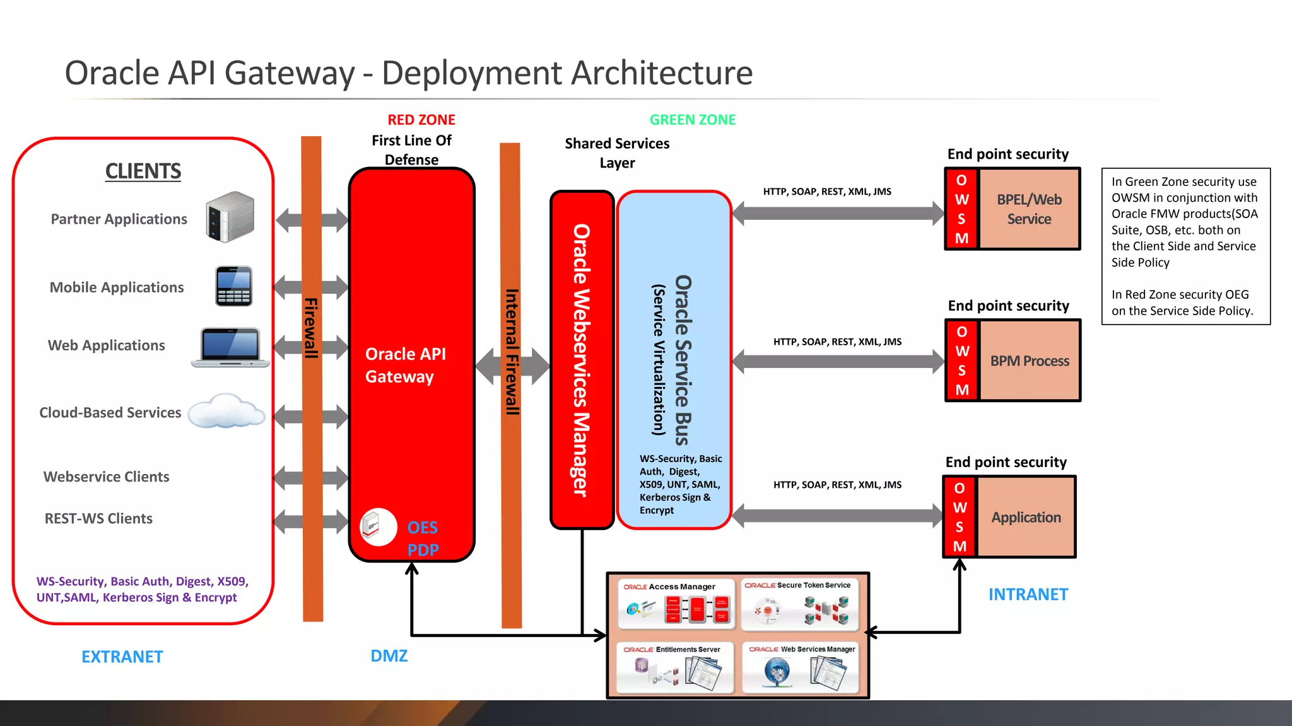Click the BPEL/Web Service box
The height and width of the screenshot is (726, 1292).
click(x=1029, y=209)
